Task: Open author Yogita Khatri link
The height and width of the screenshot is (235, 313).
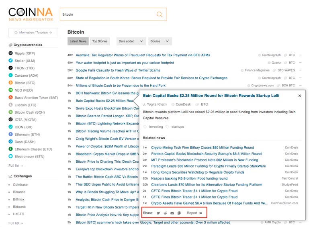Action: 157,104
